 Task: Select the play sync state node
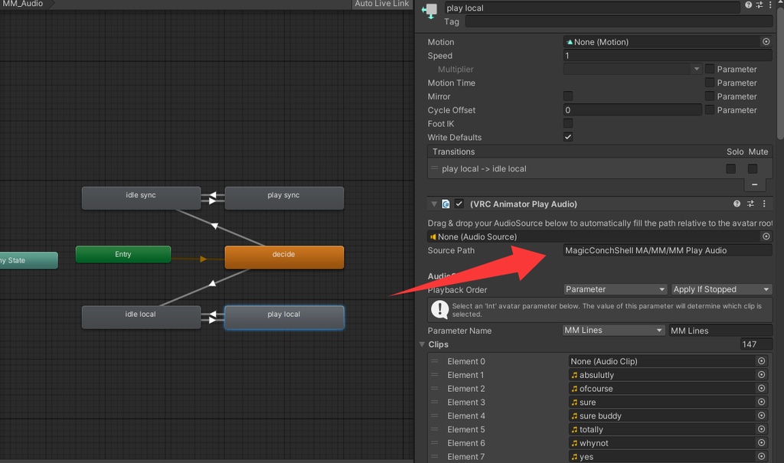click(x=284, y=198)
